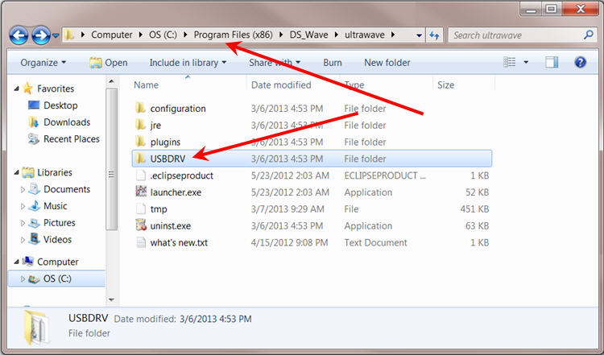Viewport: 604px width, 355px height.
Task: Change your view icon button
Action: coord(510,62)
